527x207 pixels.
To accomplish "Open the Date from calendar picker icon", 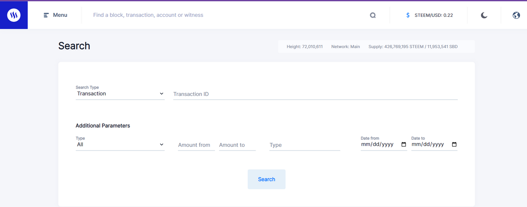I will pyautogui.click(x=403, y=144).
